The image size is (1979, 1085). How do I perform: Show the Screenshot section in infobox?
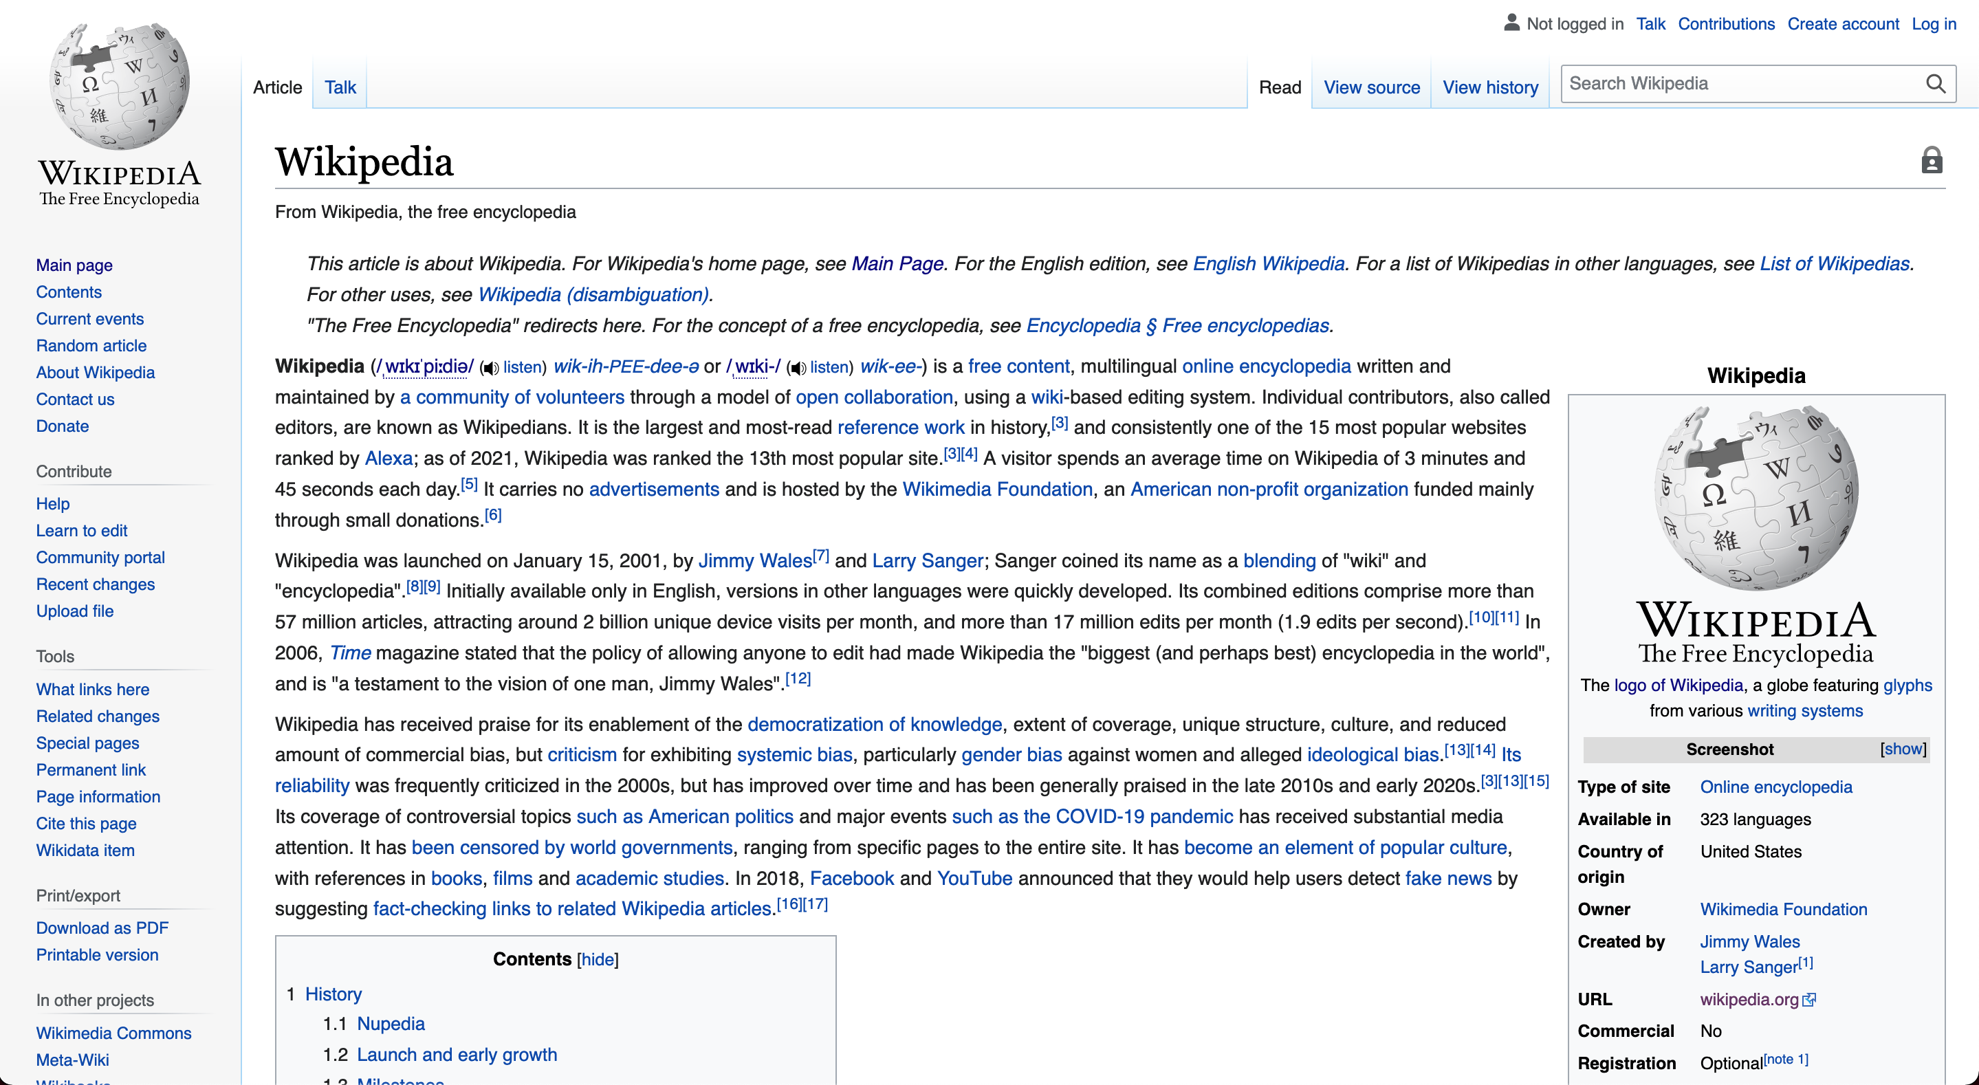pyautogui.click(x=1903, y=749)
